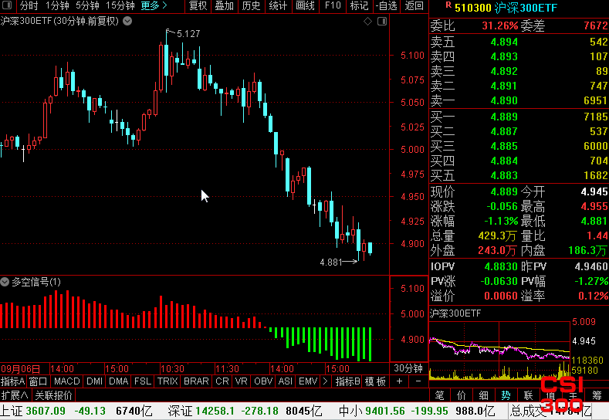The image size is (609, 420).
Task: Select the 画线 drawing tool button
Action: pyautogui.click(x=306, y=6)
